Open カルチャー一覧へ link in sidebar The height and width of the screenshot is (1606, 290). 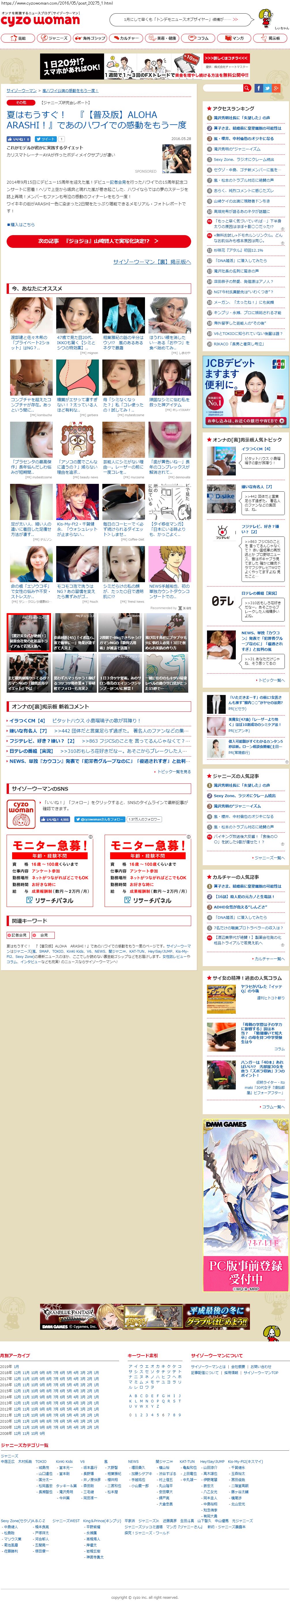[269, 959]
